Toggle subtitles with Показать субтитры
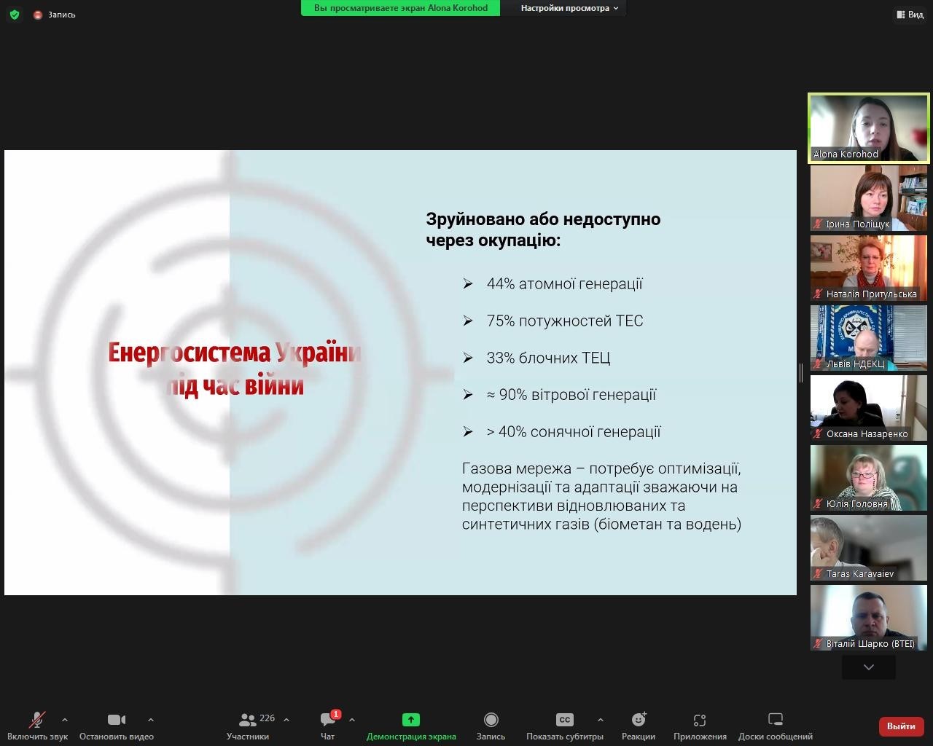This screenshot has height=746, width=933. click(x=565, y=720)
